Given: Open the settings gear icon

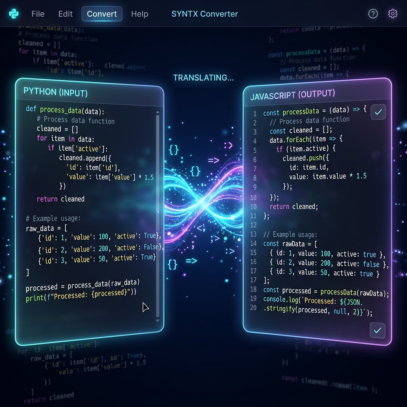Looking at the screenshot, I should pos(392,14).
